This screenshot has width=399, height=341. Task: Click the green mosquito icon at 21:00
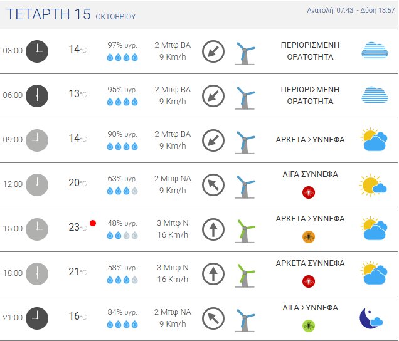309,325
